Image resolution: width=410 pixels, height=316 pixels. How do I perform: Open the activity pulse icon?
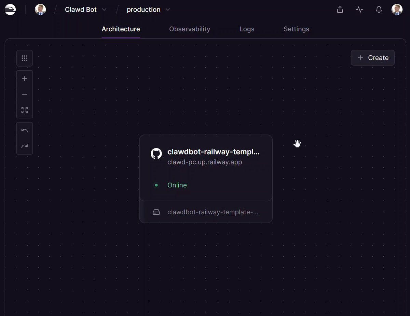point(359,10)
